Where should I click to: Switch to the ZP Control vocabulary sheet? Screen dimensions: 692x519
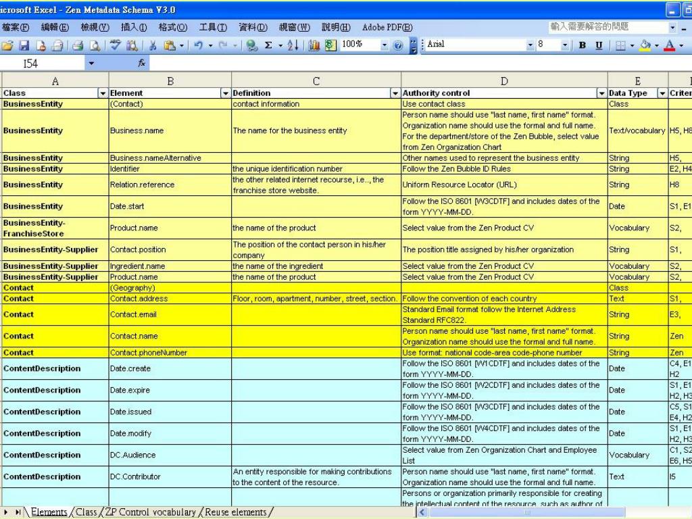pos(150,512)
